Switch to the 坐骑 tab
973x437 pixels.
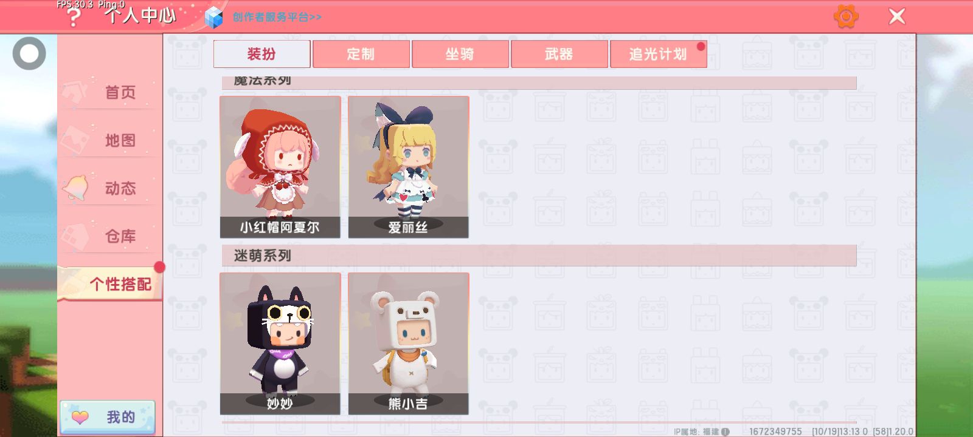pyautogui.click(x=460, y=54)
